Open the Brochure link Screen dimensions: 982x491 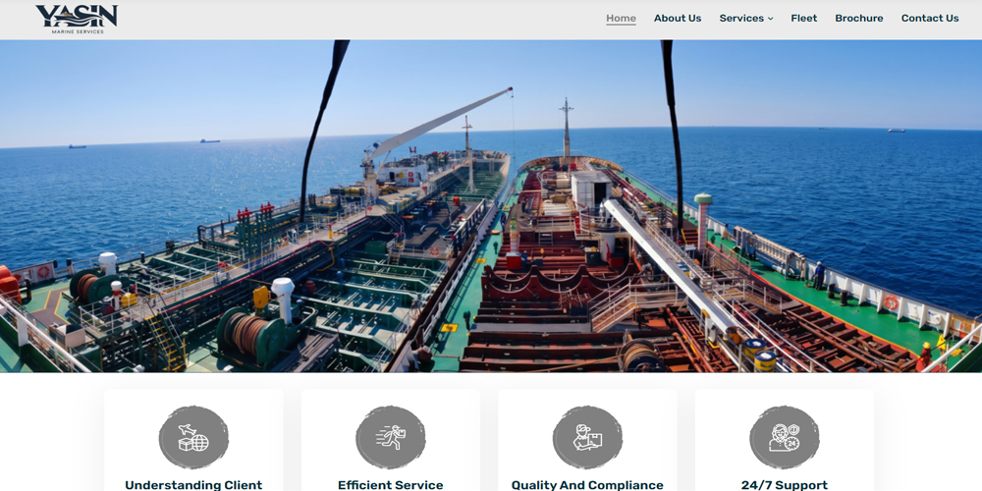(x=858, y=18)
